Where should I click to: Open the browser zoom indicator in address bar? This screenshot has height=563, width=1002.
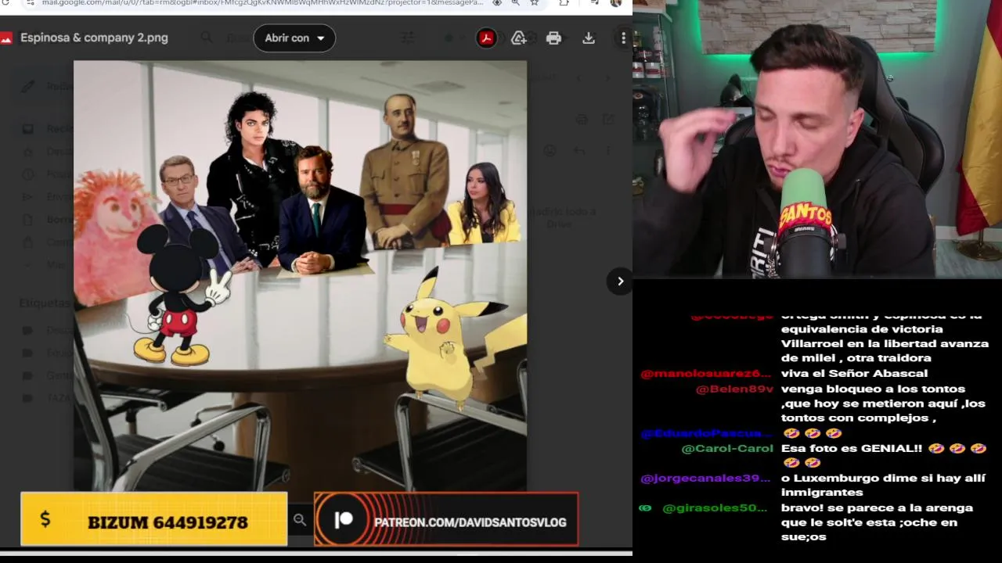point(515,3)
